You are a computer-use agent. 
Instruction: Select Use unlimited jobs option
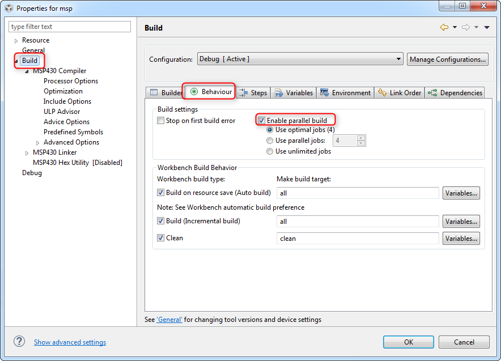pos(270,151)
